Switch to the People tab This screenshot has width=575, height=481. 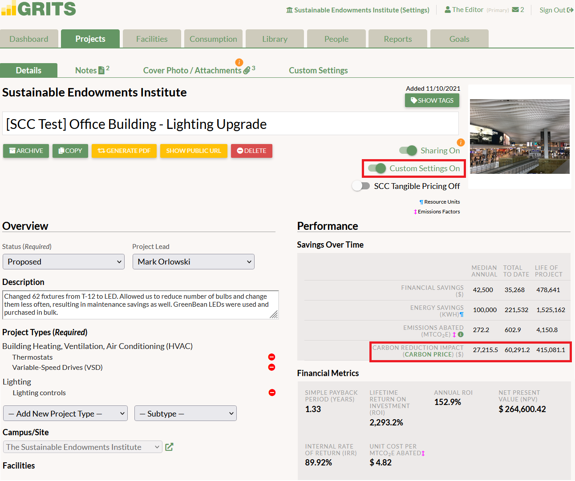[x=336, y=39]
